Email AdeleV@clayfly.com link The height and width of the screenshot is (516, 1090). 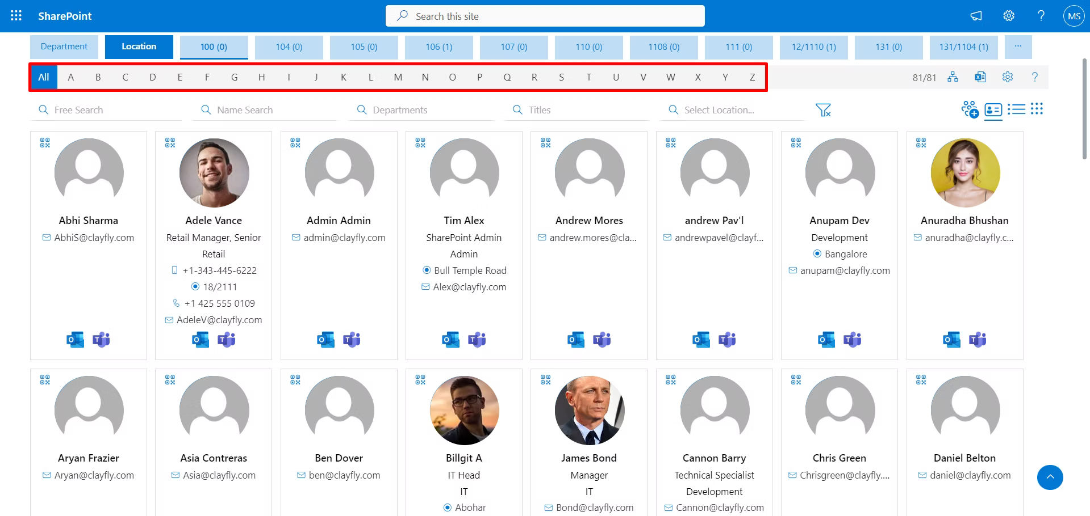[x=219, y=320]
